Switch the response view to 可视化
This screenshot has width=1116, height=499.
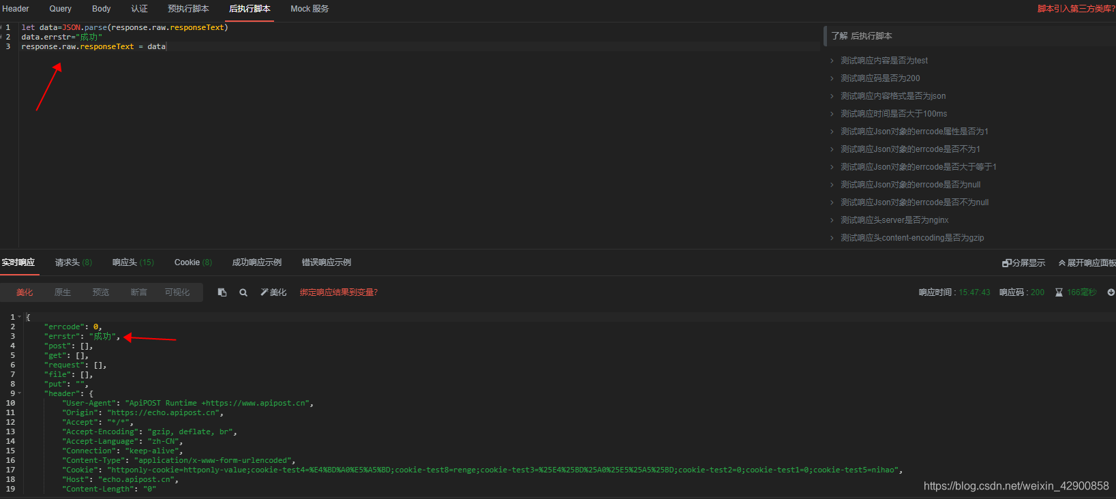[x=177, y=292]
